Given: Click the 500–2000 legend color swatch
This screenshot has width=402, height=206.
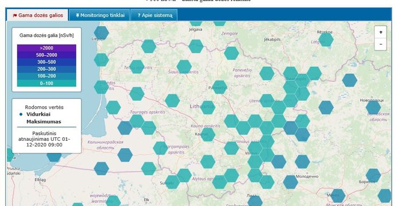Looking at the screenshot, I should point(47,55).
